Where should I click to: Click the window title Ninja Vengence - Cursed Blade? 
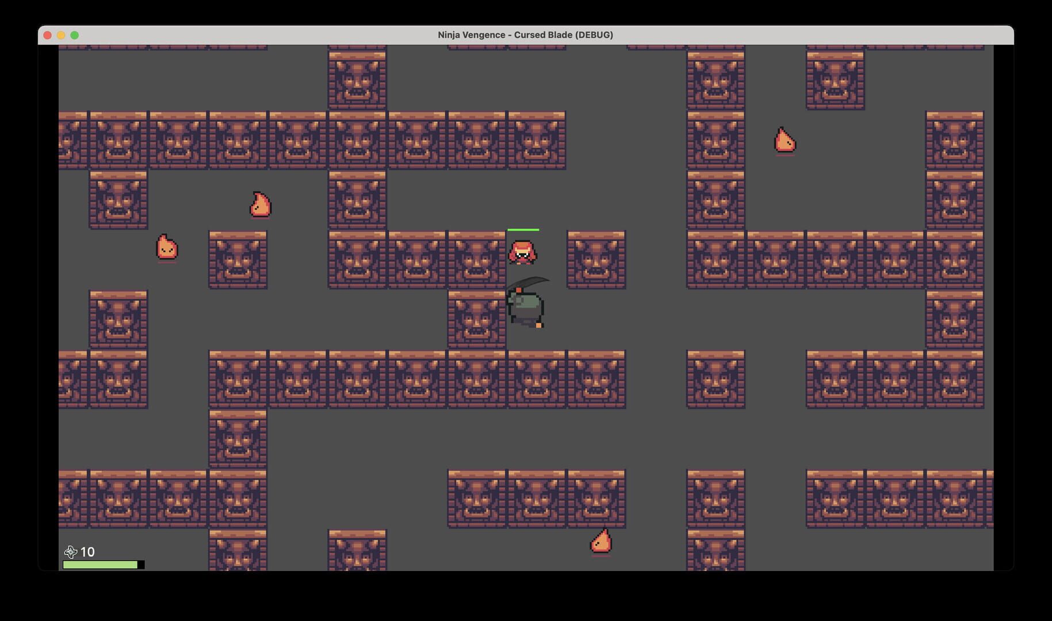point(526,34)
